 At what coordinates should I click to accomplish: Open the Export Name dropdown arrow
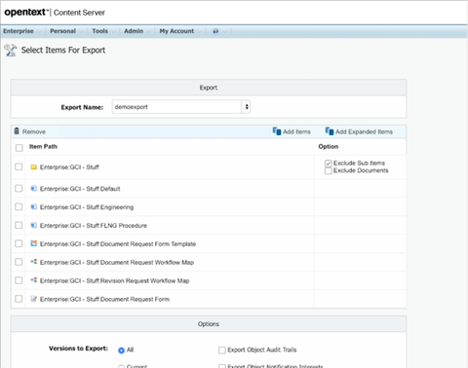coord(247,107)
